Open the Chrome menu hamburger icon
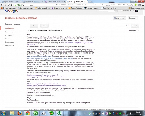 [x=143, y=5]
